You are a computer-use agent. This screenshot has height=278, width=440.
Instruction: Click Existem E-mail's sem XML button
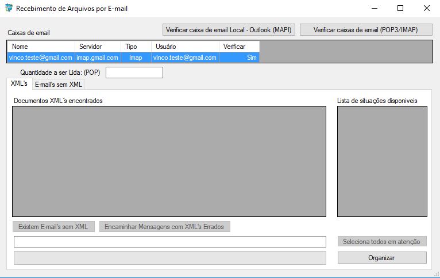point(53,227)
